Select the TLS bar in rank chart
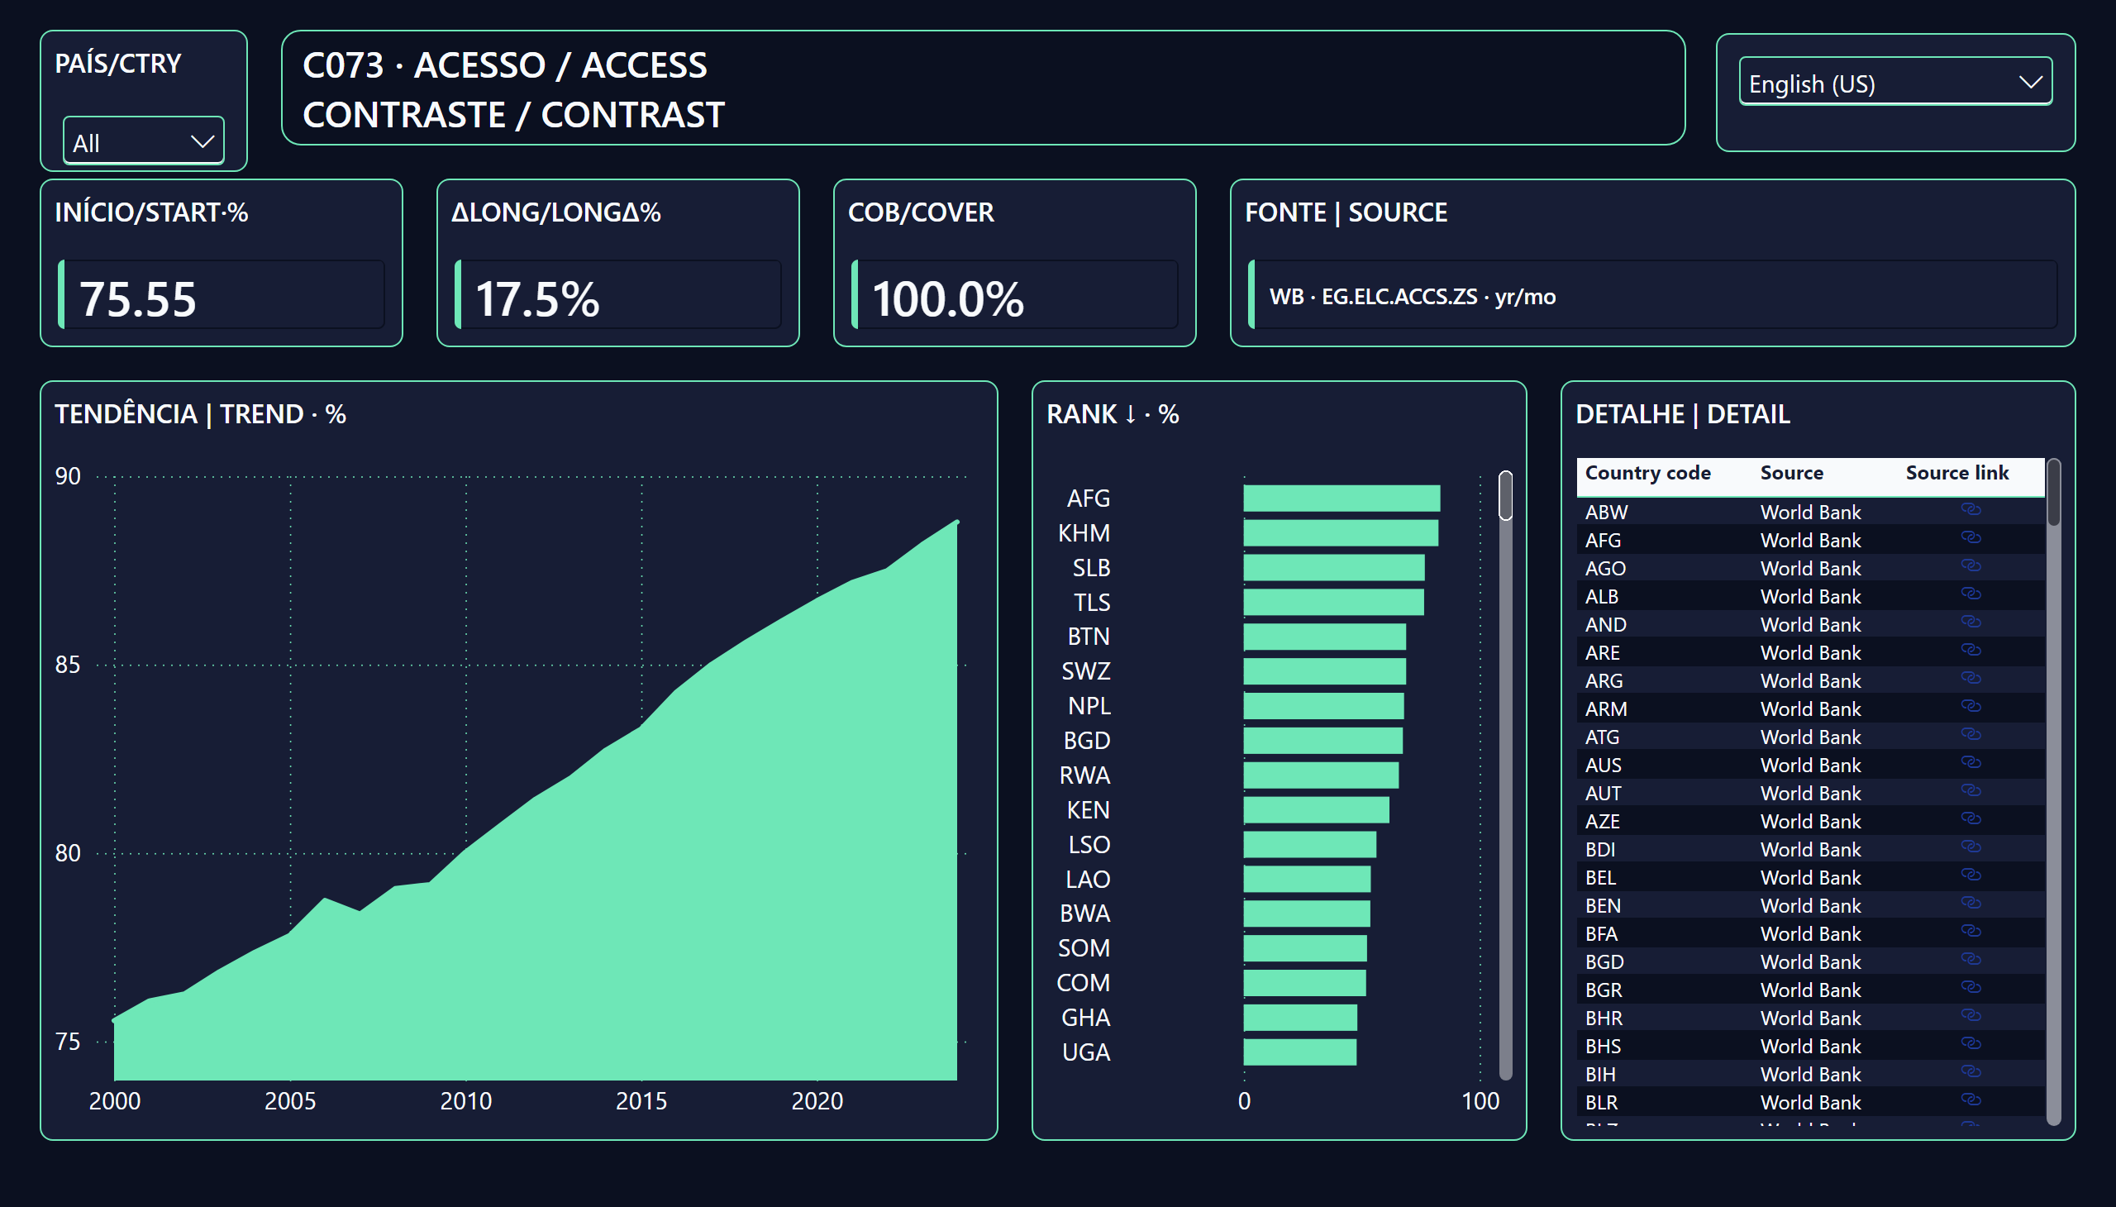The image size is (2116, 1207). (x=1333, y=602)
